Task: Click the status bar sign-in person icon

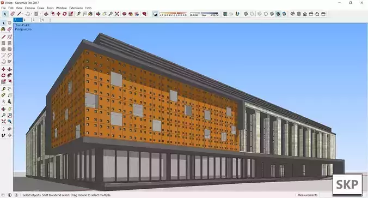Action: pos(16,195)
